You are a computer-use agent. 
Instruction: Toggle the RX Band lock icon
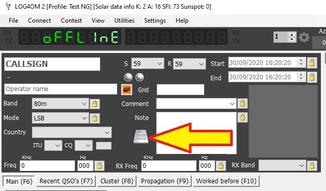coord(312,166)
